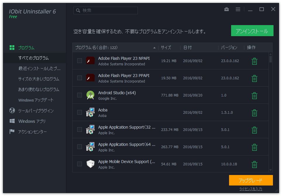
Task: Click the 233.74 MB size value
Action: pyautogui.click(x=170, y=130)
